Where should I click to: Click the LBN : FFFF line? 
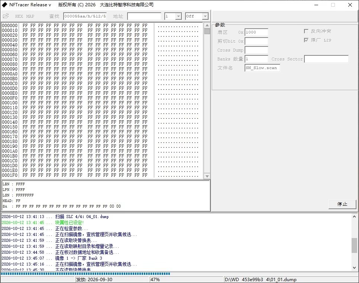point(13,184)
